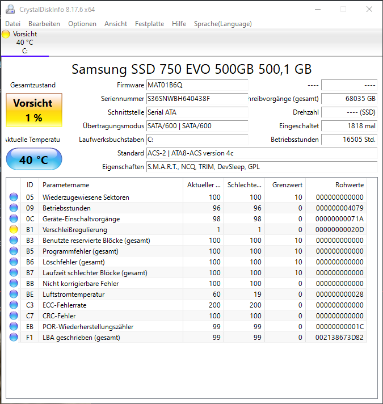Select the Verschleißregulierung parameter name

[x=75, y=230]
